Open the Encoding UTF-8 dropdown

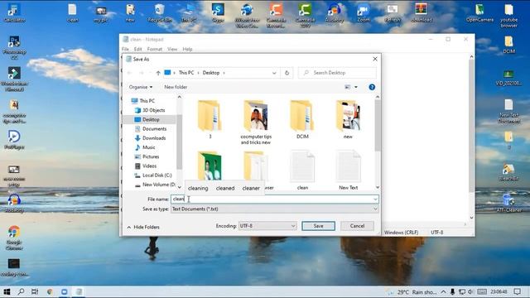click(x=267, y=226)
